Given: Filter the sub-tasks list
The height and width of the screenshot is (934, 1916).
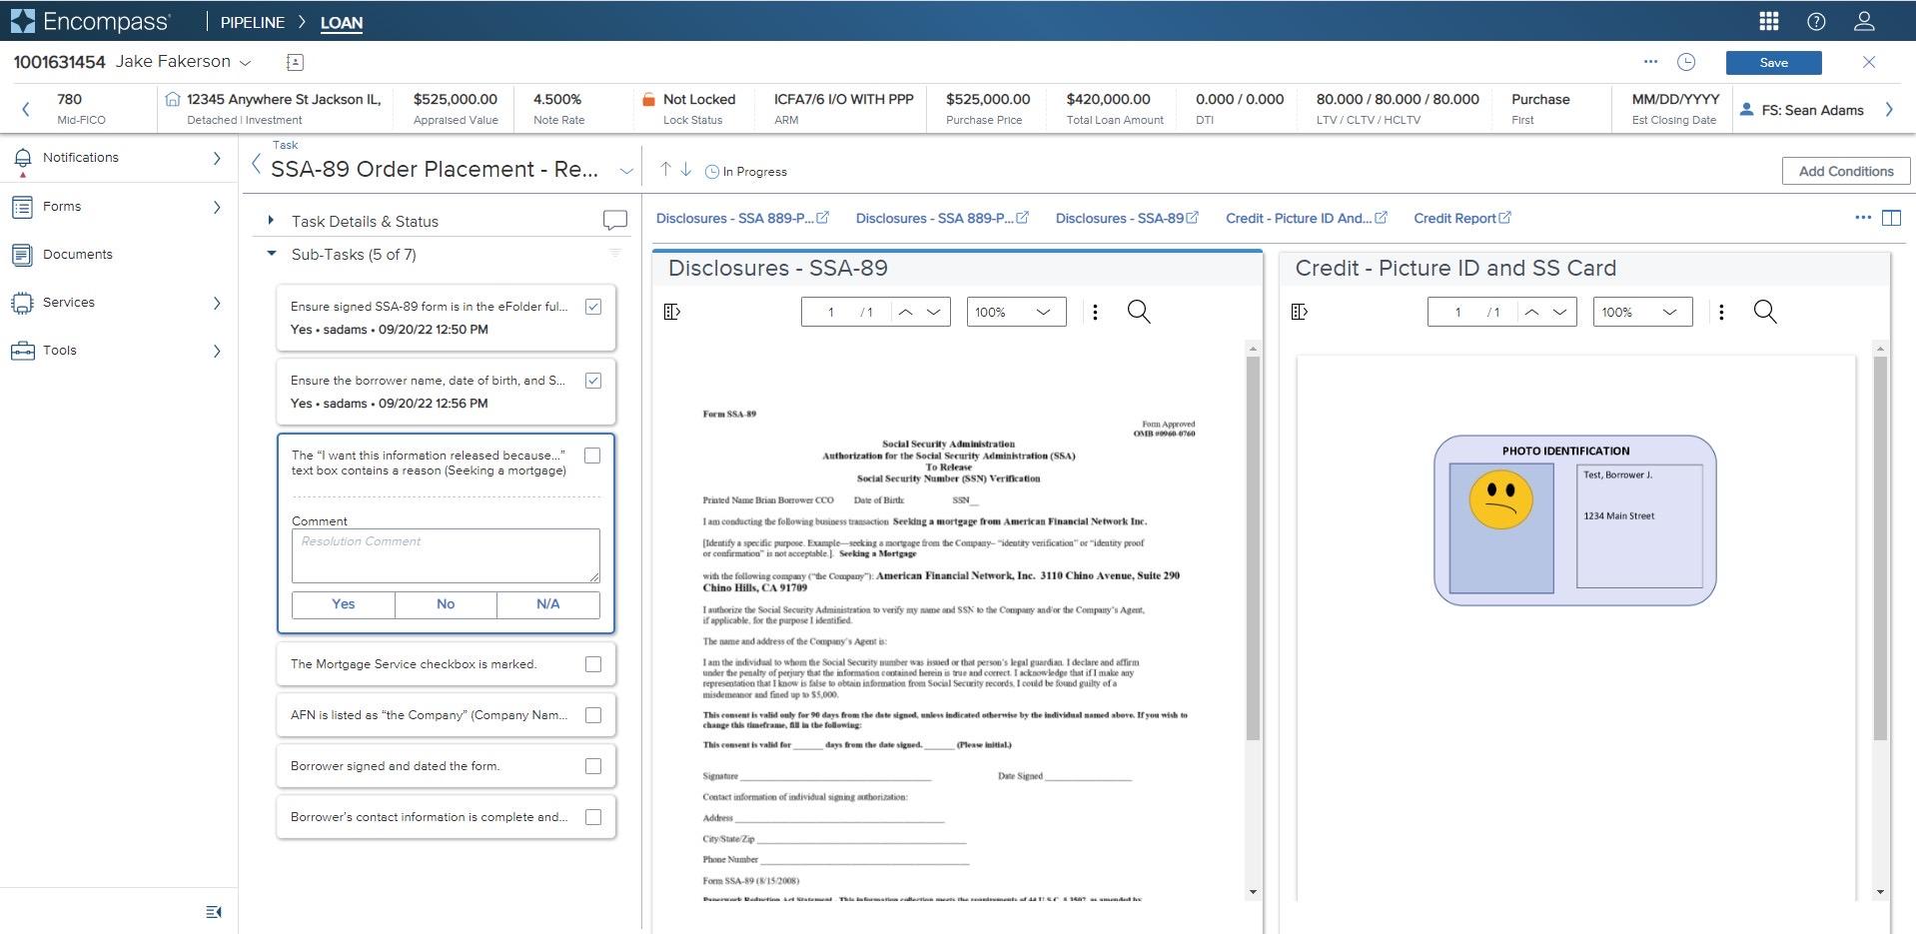Looking at the screenshot, I should [615, 254].
